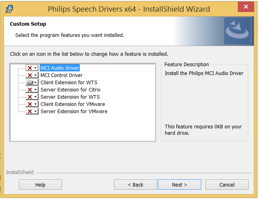The height and width of the screenshot is (199, 259).
Task: Open install-state dropdown for Server Extension for Citrix
Action: pyautogui.click(x=32, y=89)
